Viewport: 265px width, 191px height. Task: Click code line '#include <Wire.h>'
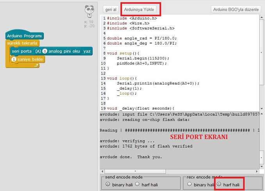128,23
